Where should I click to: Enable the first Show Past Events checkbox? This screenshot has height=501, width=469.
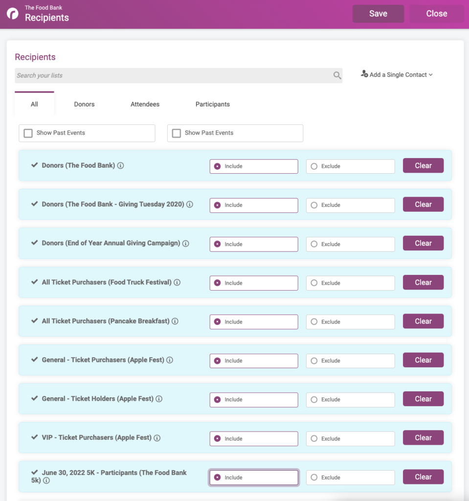[x=28, y=133]
